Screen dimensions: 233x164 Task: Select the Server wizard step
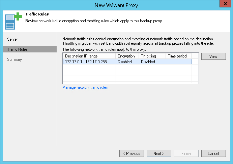pyautogui.click(x=30, y=39)
